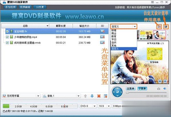Click the disc capacity usage bar
Screen dimensions: 171x117
pyautogui.click(x=40, y=106)
